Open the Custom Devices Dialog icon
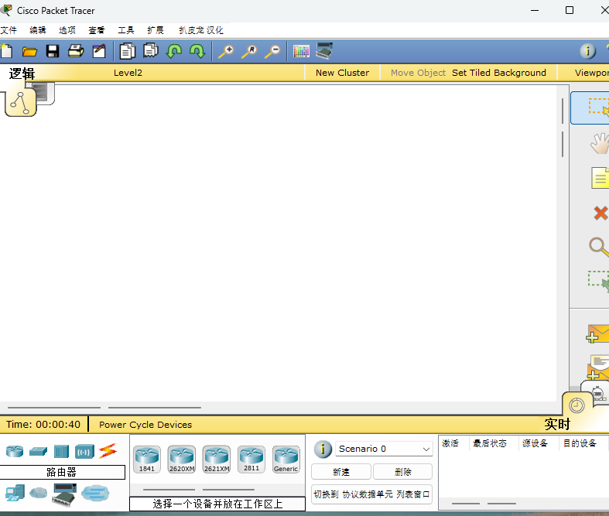 click(324, 51)
